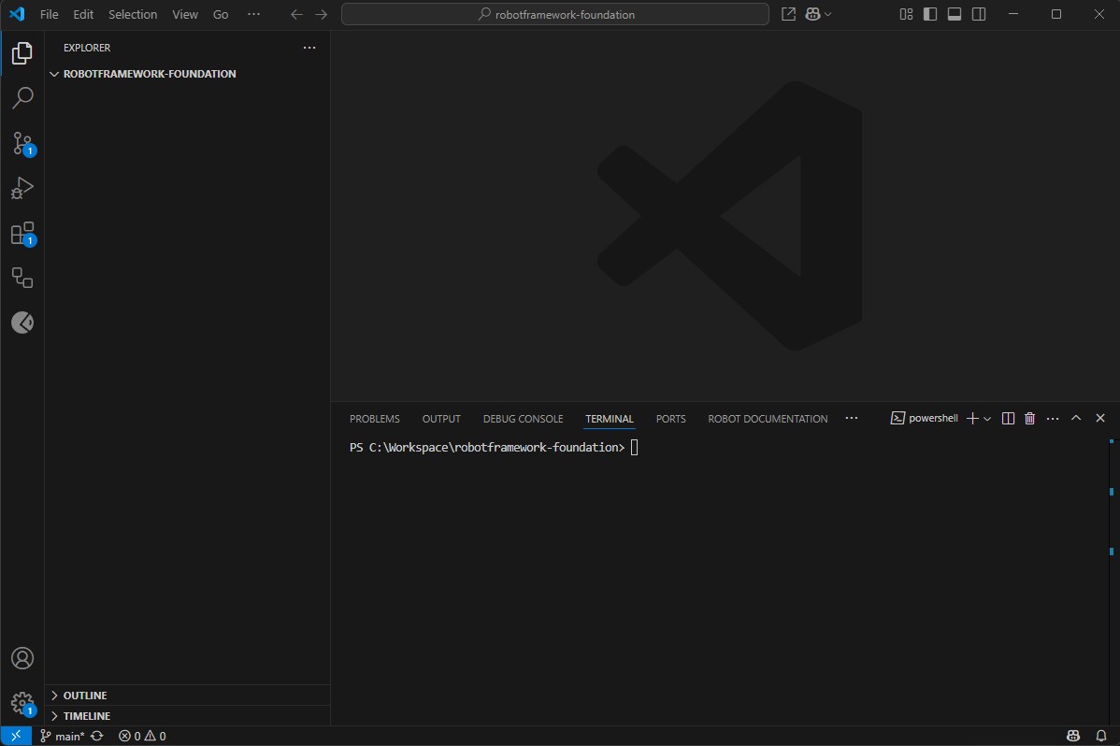Image resolution: width=1120 pixels, height=746 pixels.
Task: Show additional panel tabs ellipsis
Action: tap(852, 418)
